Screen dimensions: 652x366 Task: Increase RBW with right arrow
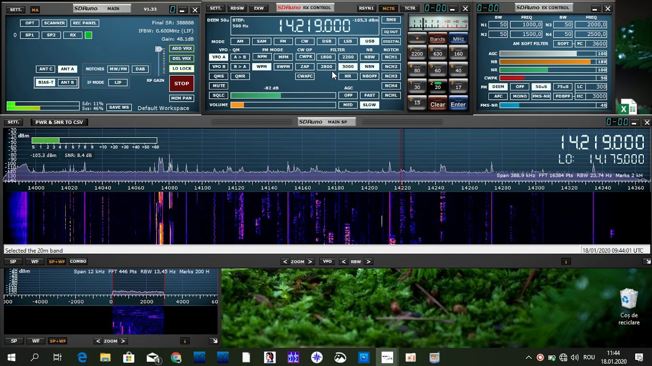click(x=368, y=262)
